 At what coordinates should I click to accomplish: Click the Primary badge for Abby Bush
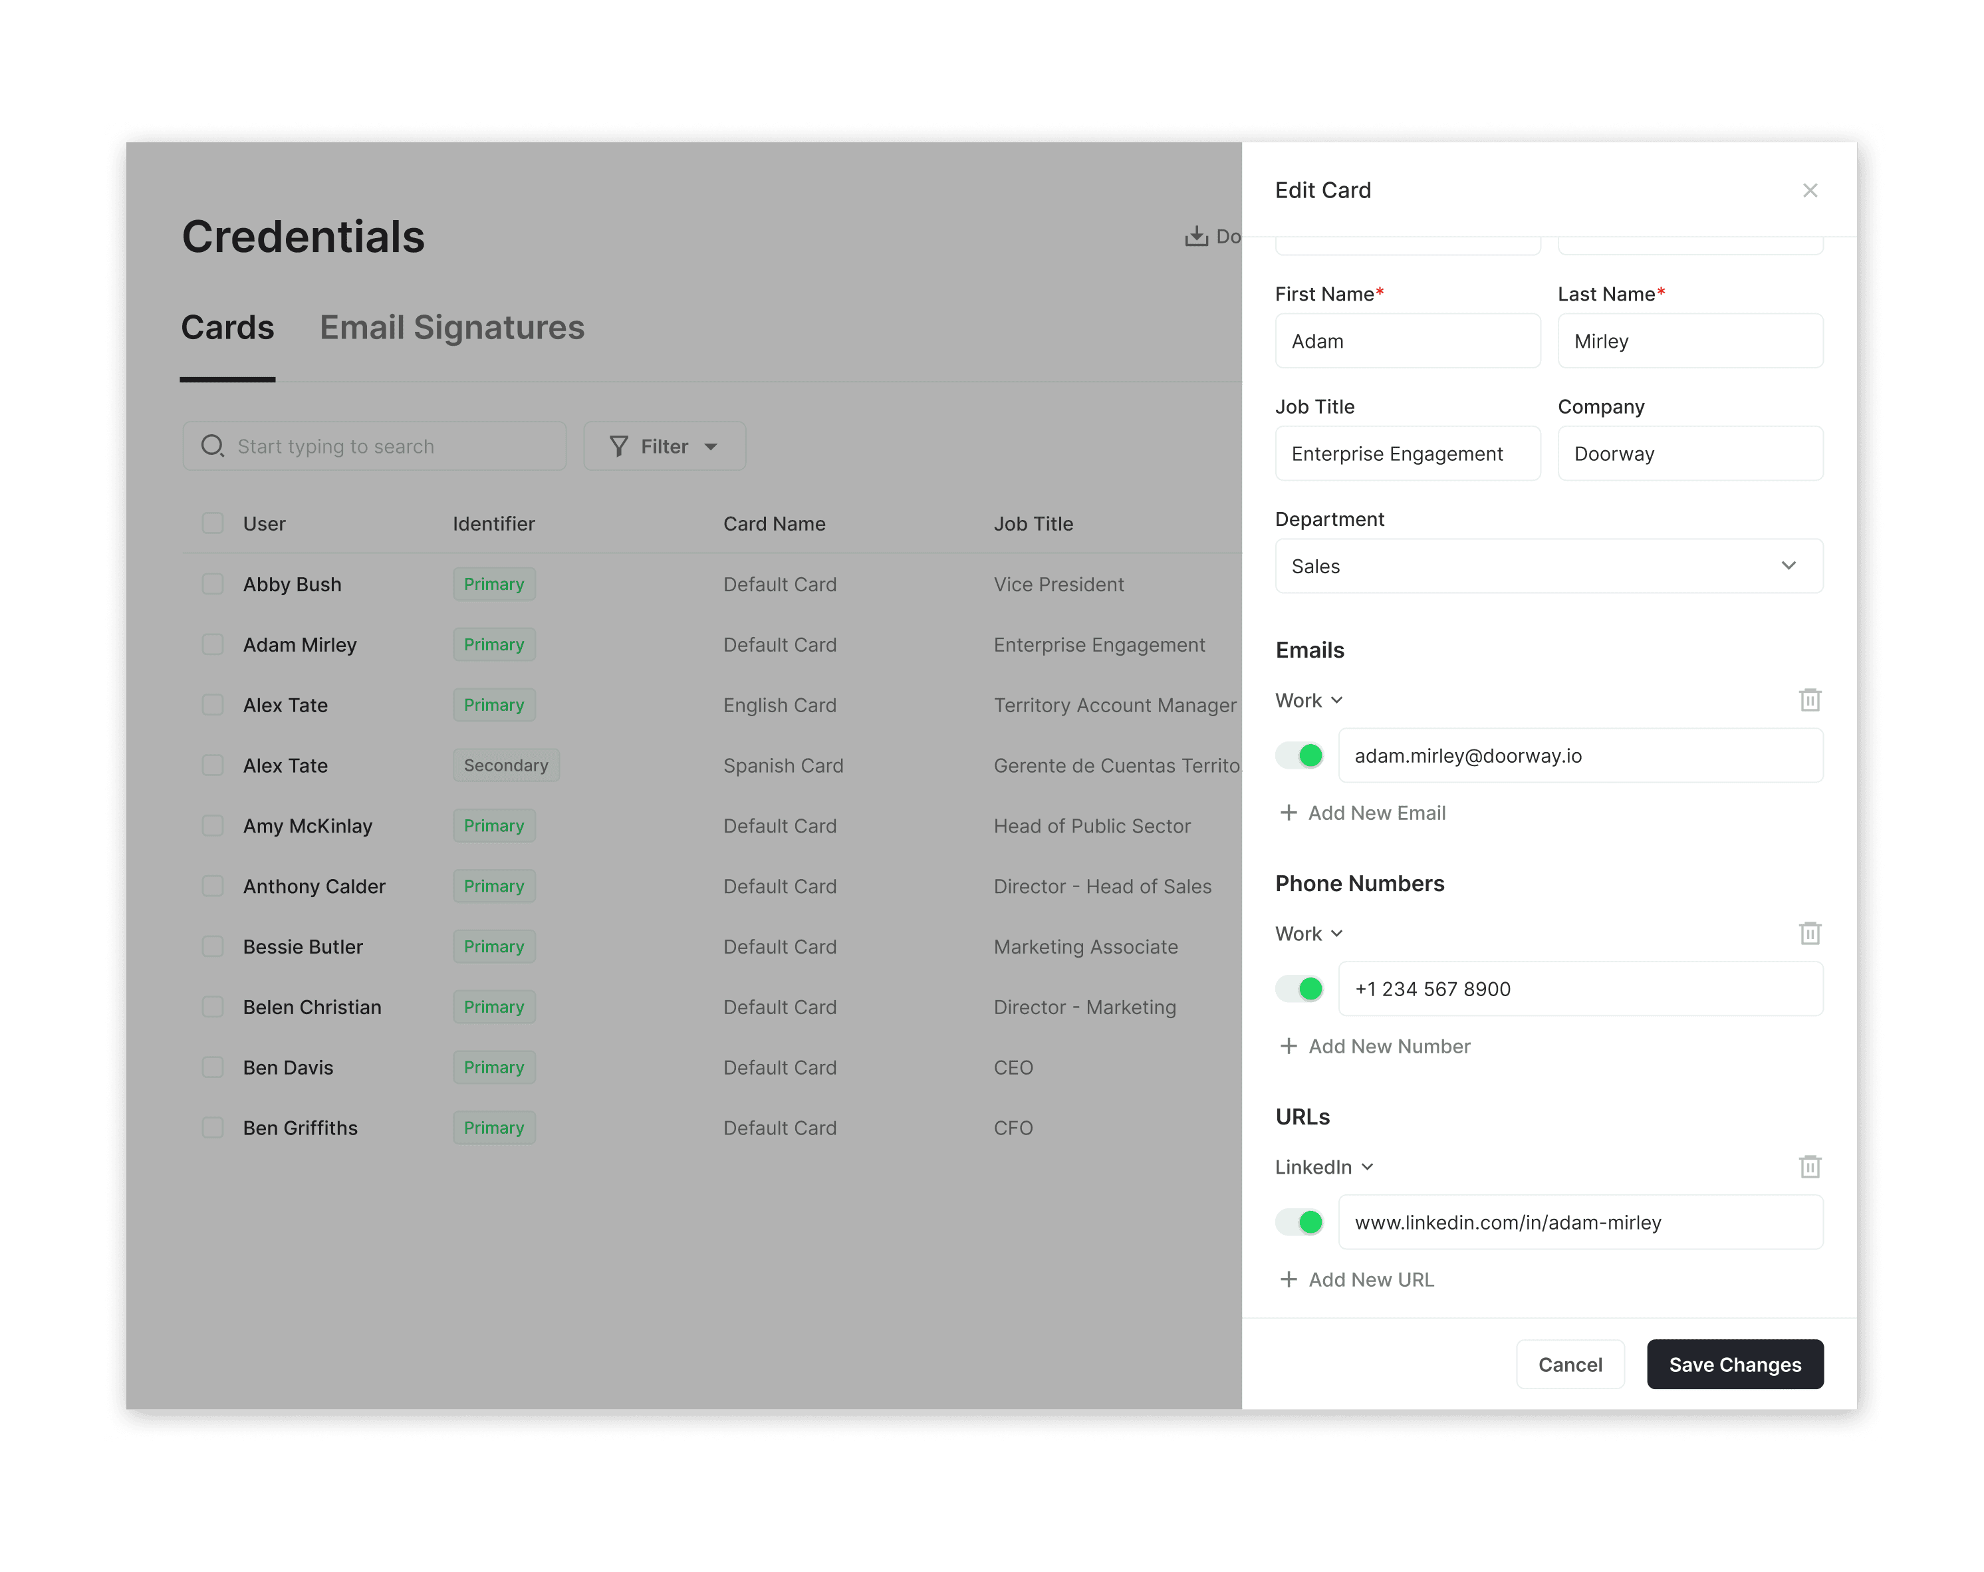pyautogui.click(x=493, y=585)
